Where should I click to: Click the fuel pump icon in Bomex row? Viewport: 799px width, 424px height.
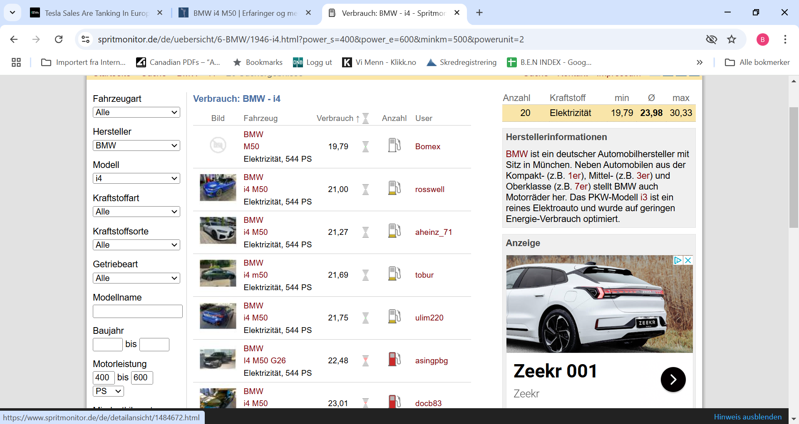(x=394, y=145)
